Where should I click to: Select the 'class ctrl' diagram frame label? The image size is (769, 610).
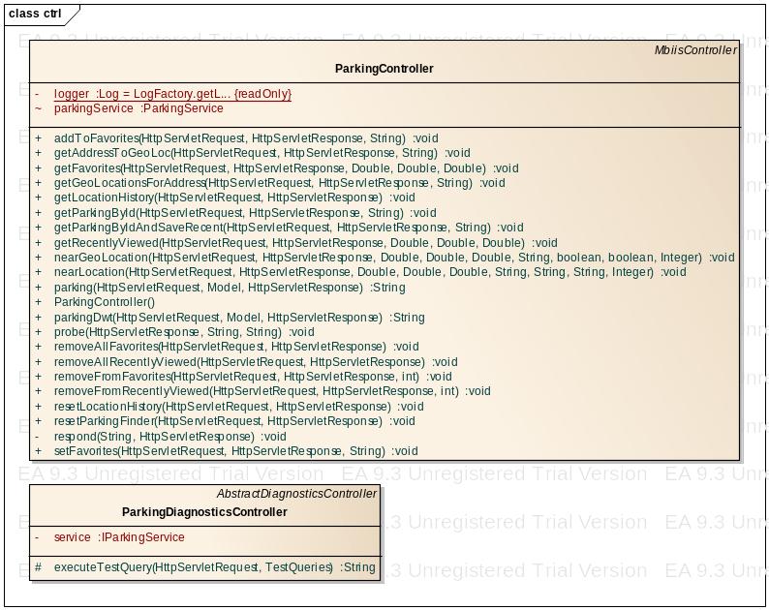pyautogui.click(x=35, y=14)
